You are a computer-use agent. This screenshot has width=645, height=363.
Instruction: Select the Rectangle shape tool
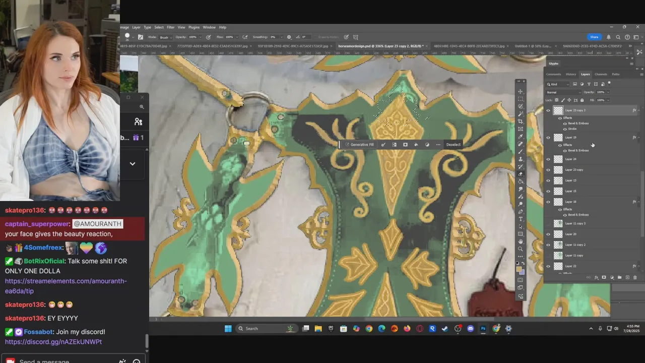(521, 234)
